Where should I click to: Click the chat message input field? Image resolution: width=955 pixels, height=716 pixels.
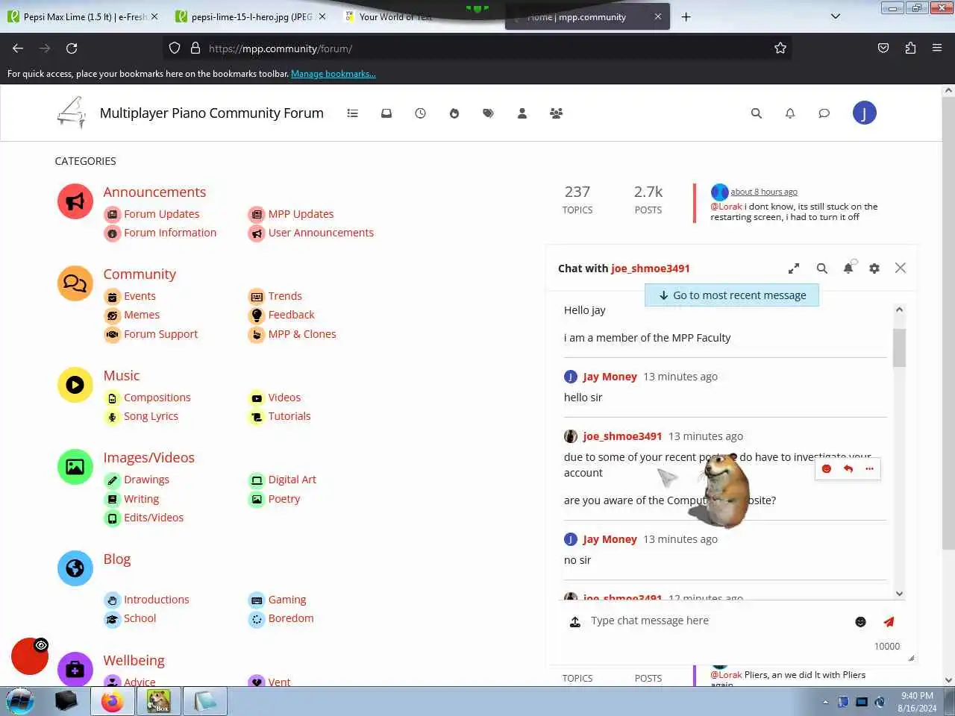pos(716,621)
